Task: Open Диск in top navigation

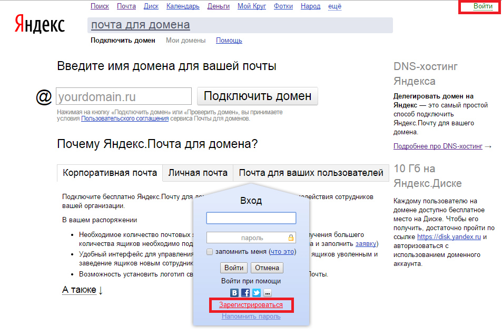Action: pyautogui.click(x=151, y=6)
